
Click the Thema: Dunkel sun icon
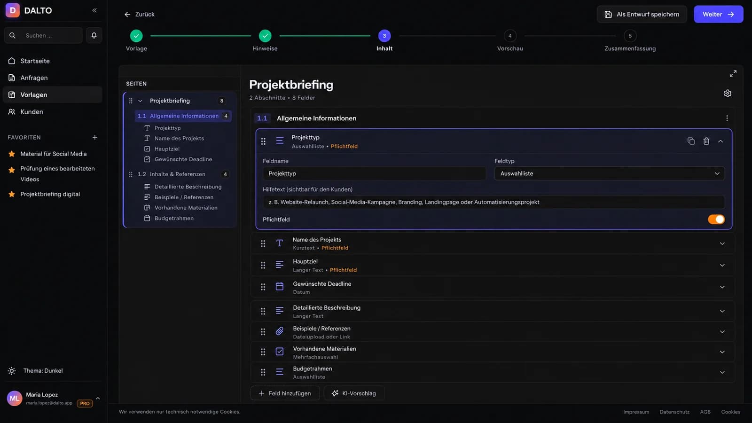click(x=12, y=371)
